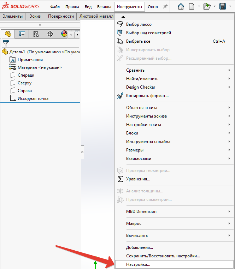
Task: Expand the Макрос submenu
Action: [174, 223]
